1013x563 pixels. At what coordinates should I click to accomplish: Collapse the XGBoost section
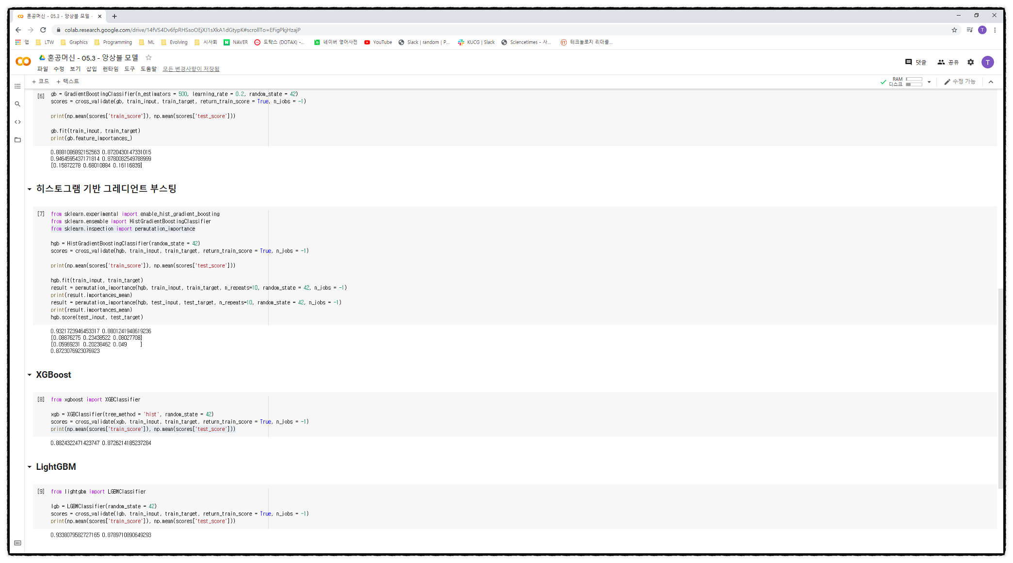[x=30, y=375]
